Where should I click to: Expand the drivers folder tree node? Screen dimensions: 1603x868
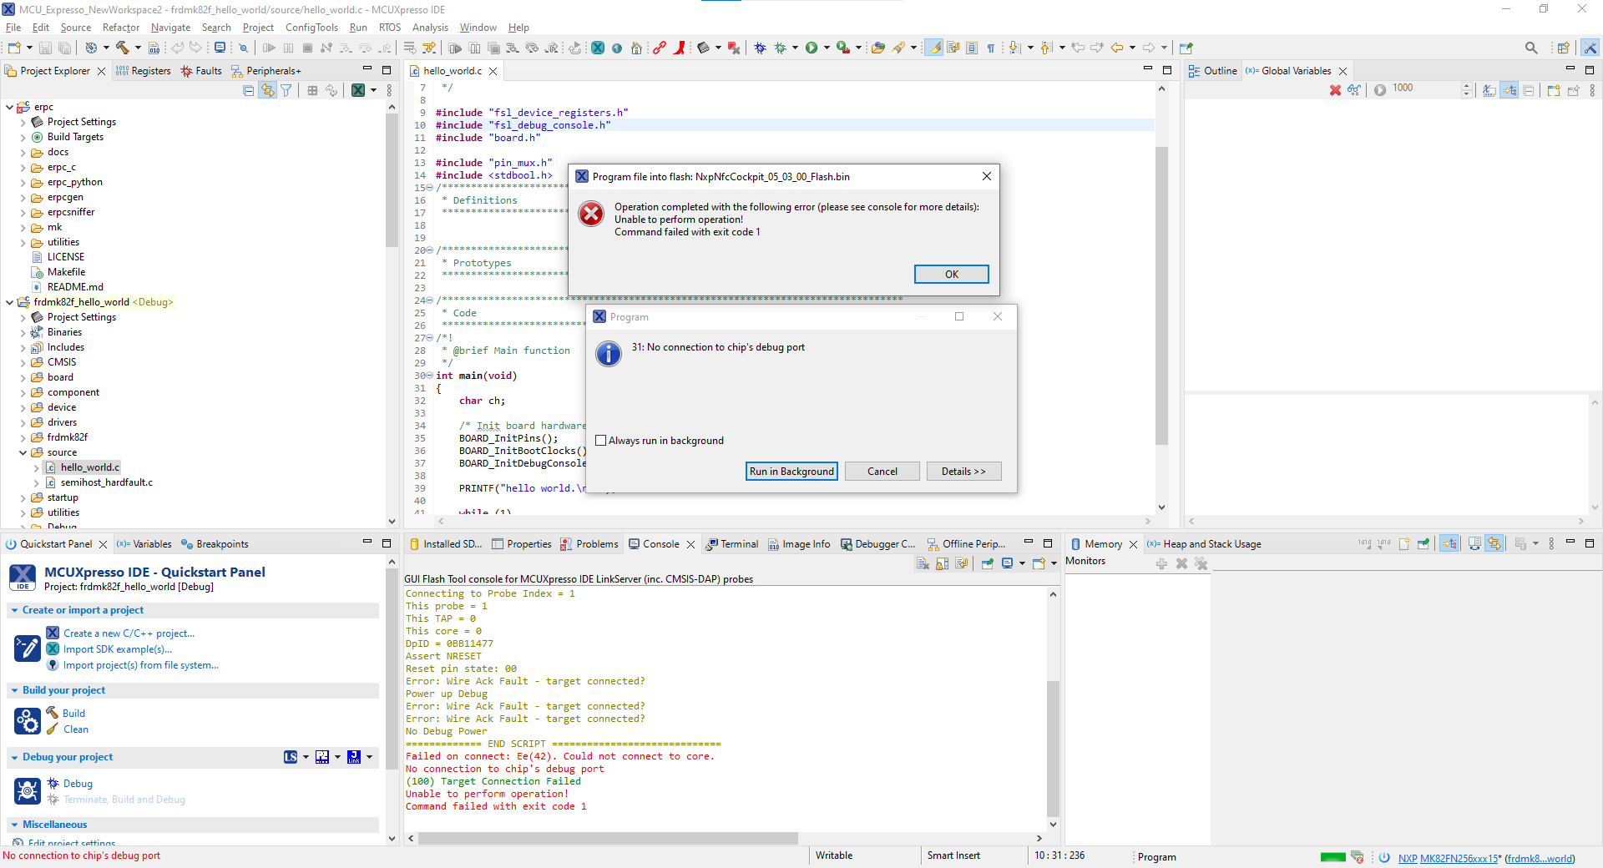point(24,421)
